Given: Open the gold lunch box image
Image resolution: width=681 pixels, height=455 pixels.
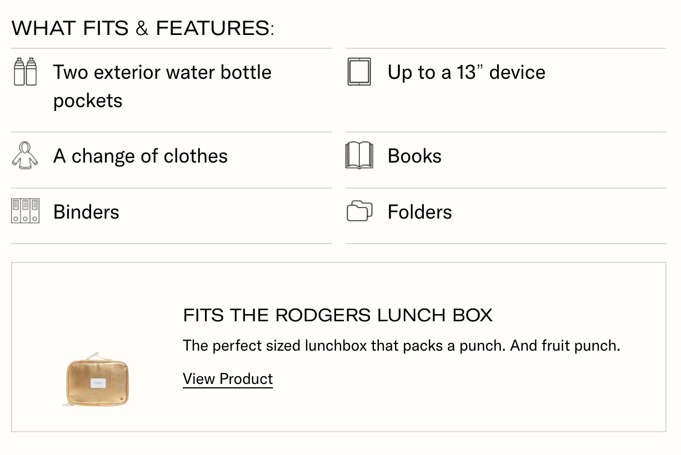Looking at the screenshot, I should coord(96,380).
